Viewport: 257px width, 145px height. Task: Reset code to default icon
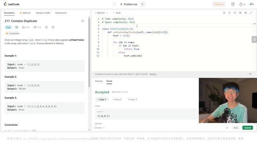[x=235, y=12]
